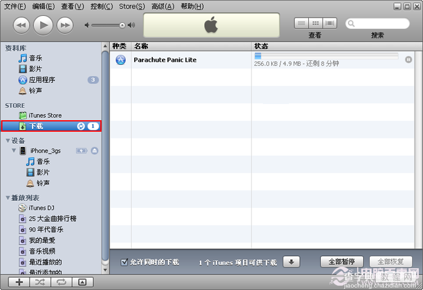This screenshot has height=290, width=423.
Task: Click the download-available arrow button
Action: pos(291,262)
